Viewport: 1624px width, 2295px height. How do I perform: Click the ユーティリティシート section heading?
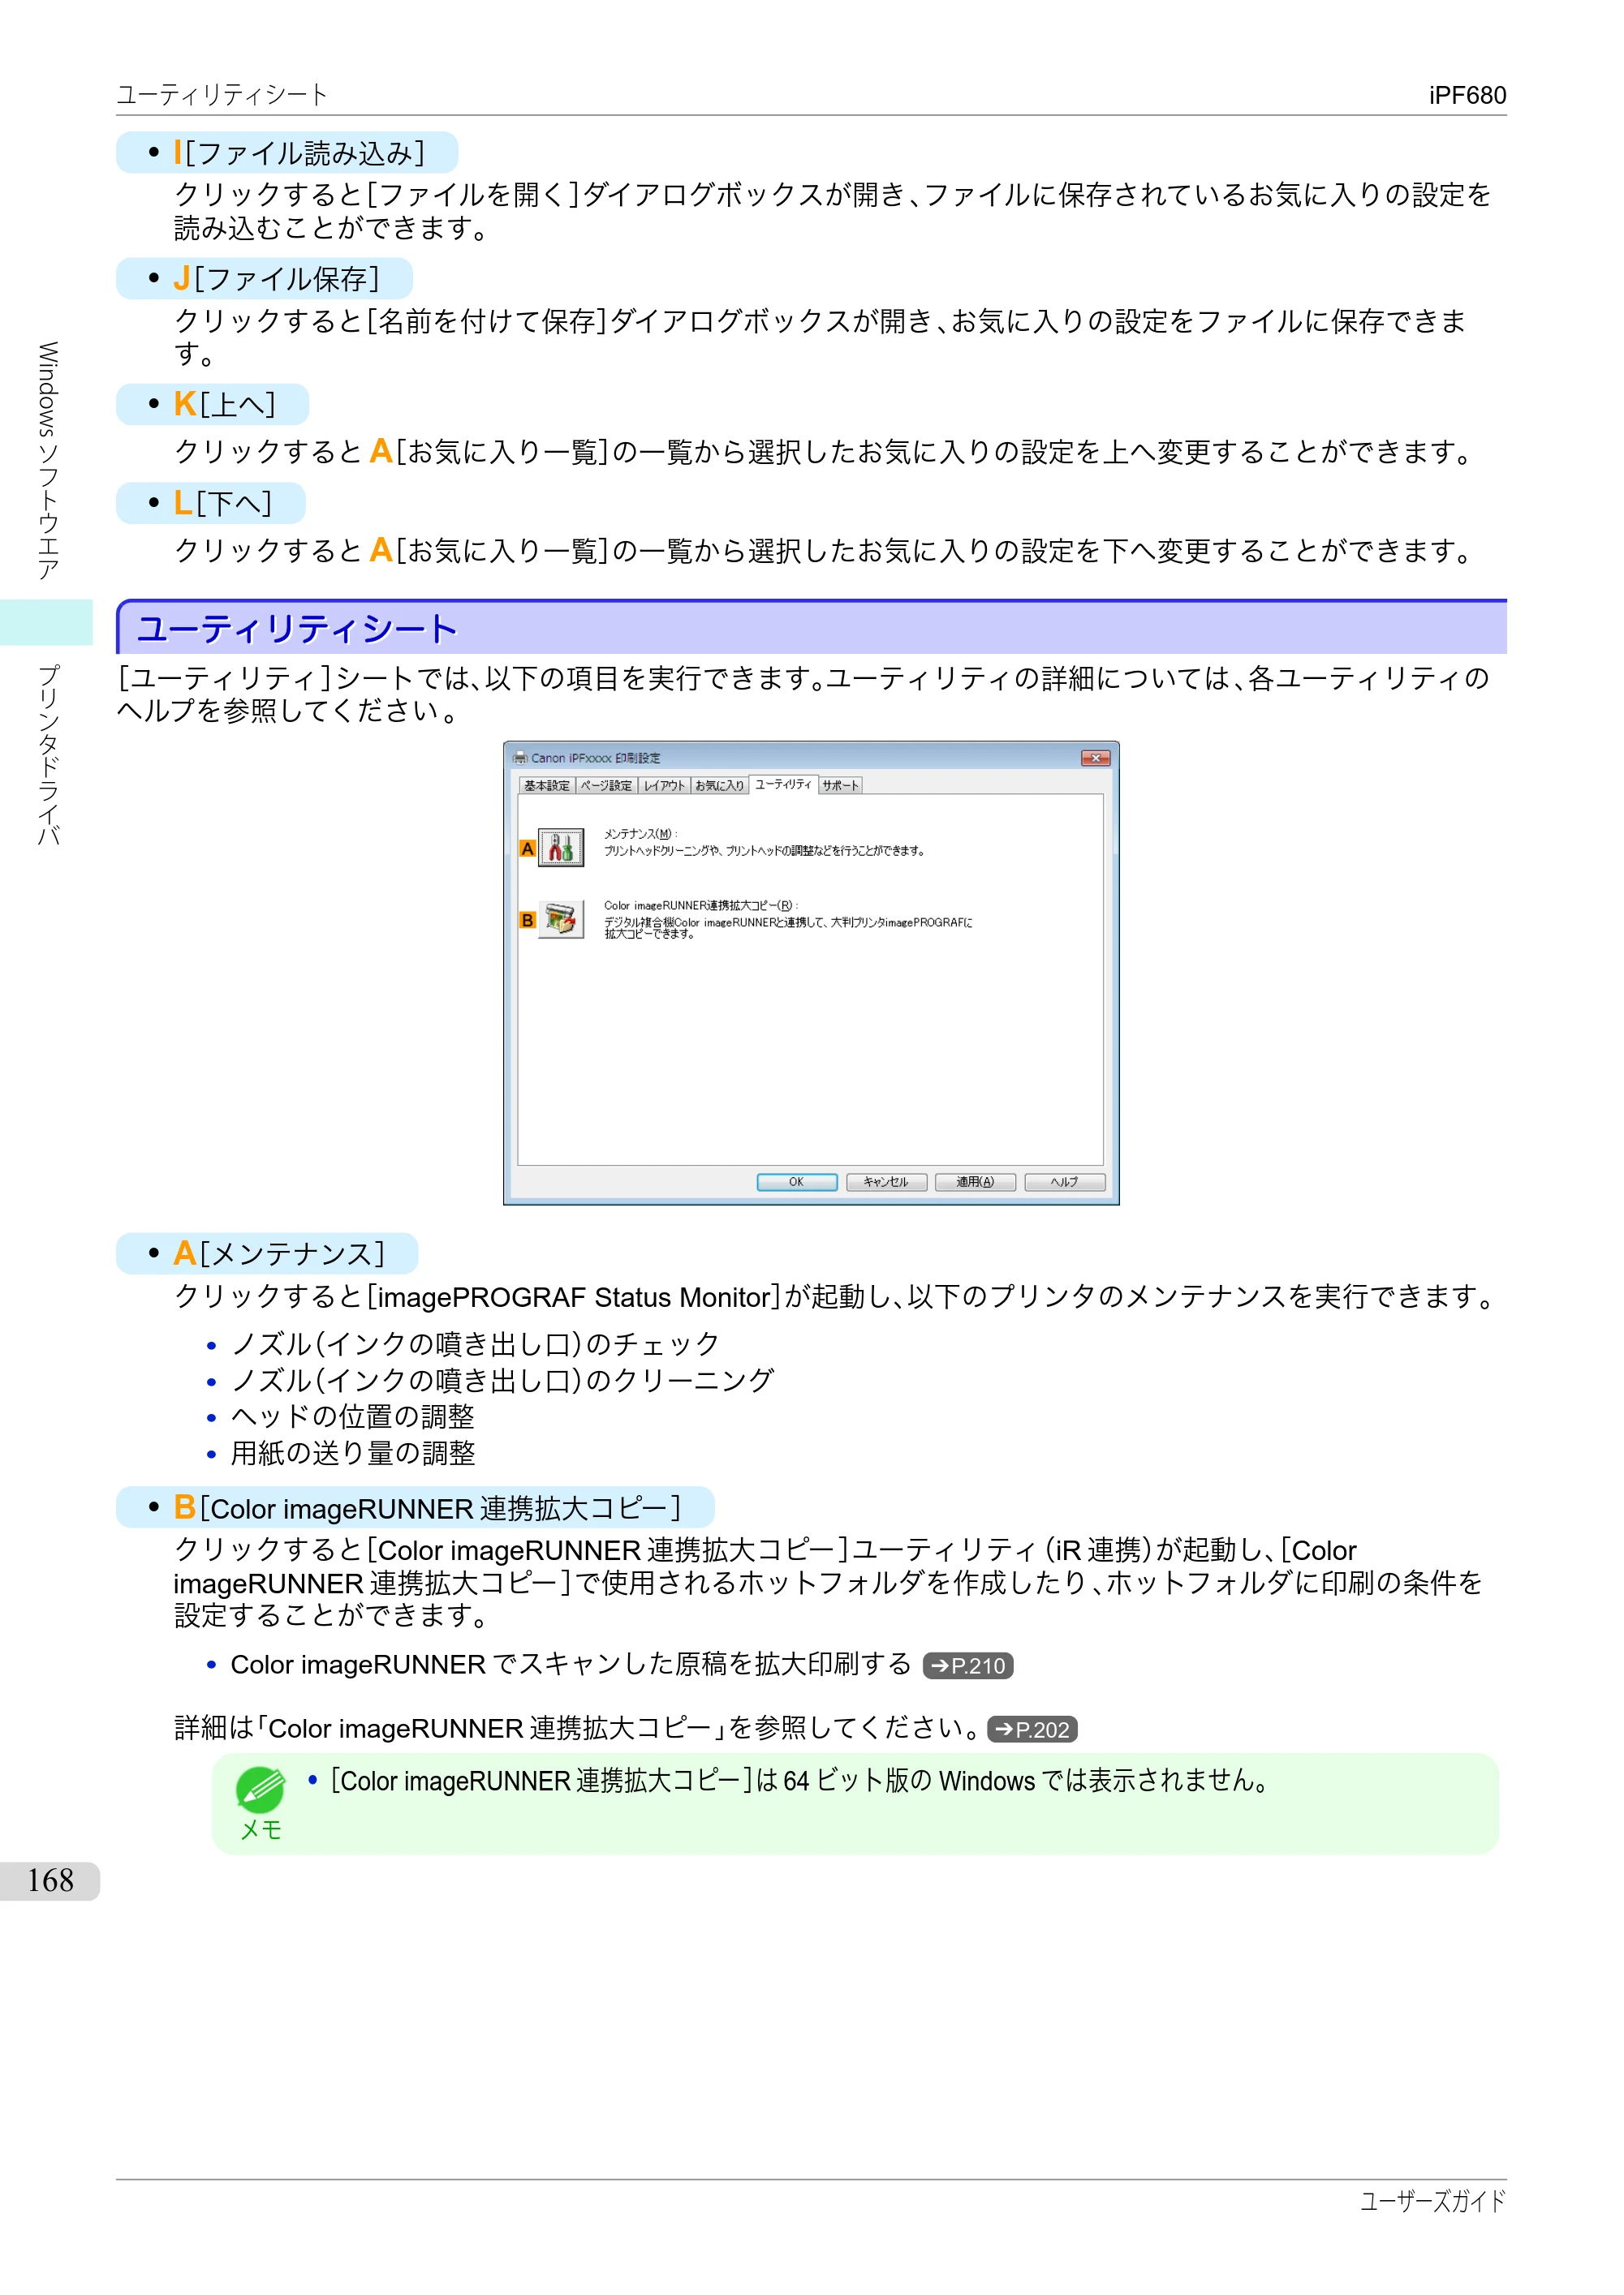click(297, 629)
